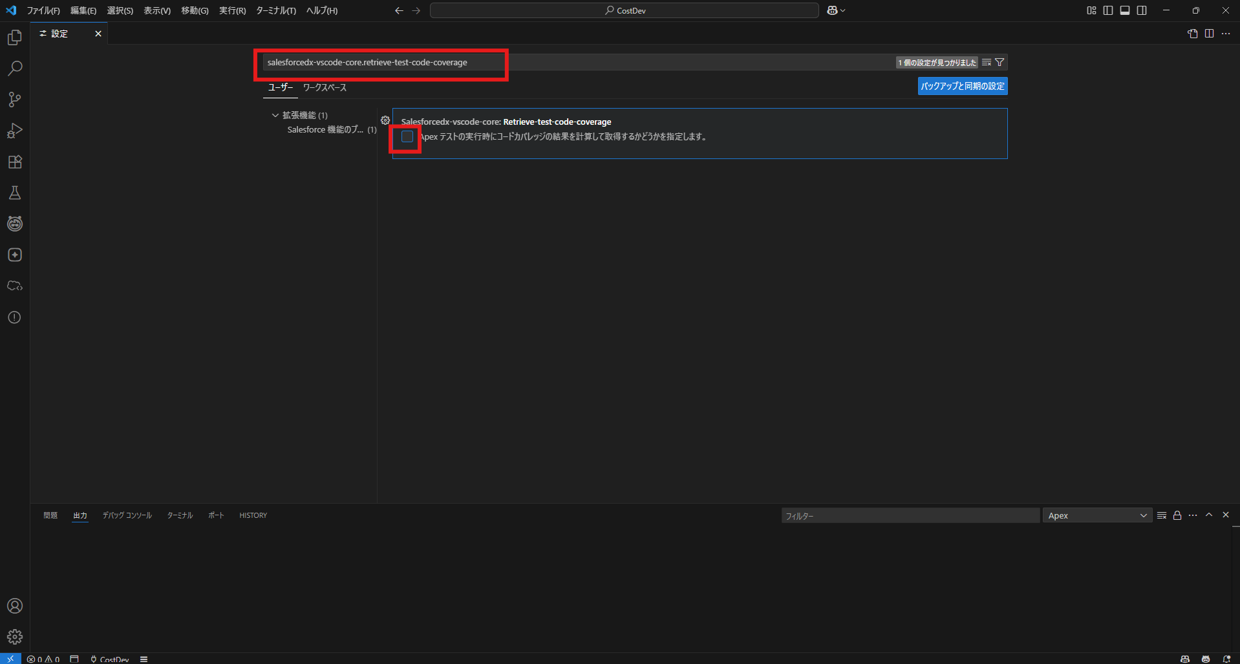Image resolution: width=1240 pixels, height=664 pixels.
Task: Collapse the 拡張機能 tree section
Action: click(274, 114)
